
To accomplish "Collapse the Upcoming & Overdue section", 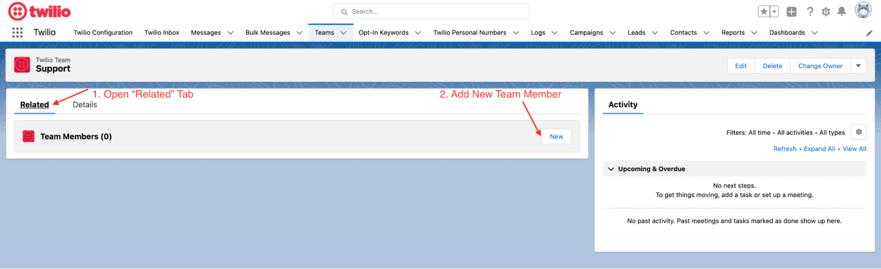I will coord(611,169).
